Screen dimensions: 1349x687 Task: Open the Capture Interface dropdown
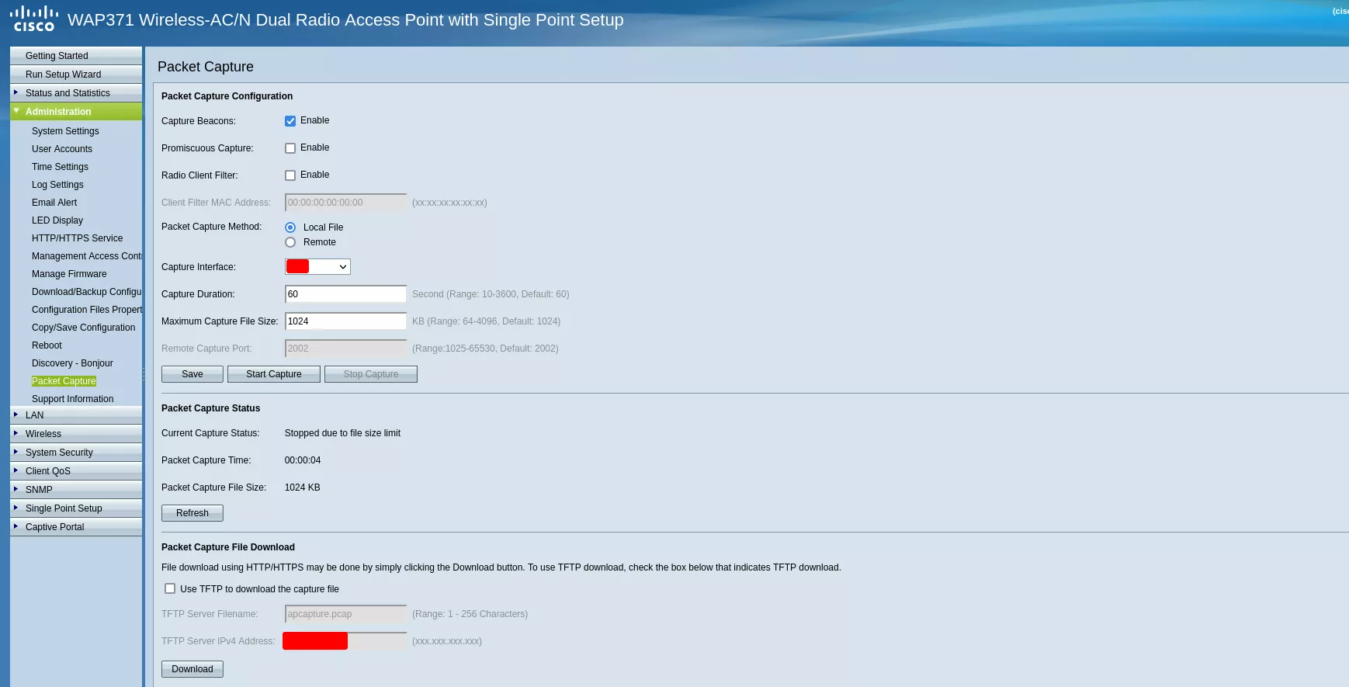[317, 267]
